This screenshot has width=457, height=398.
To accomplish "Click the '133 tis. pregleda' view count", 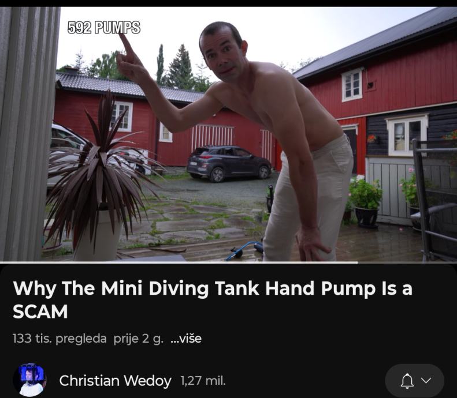I will point(60,339).
